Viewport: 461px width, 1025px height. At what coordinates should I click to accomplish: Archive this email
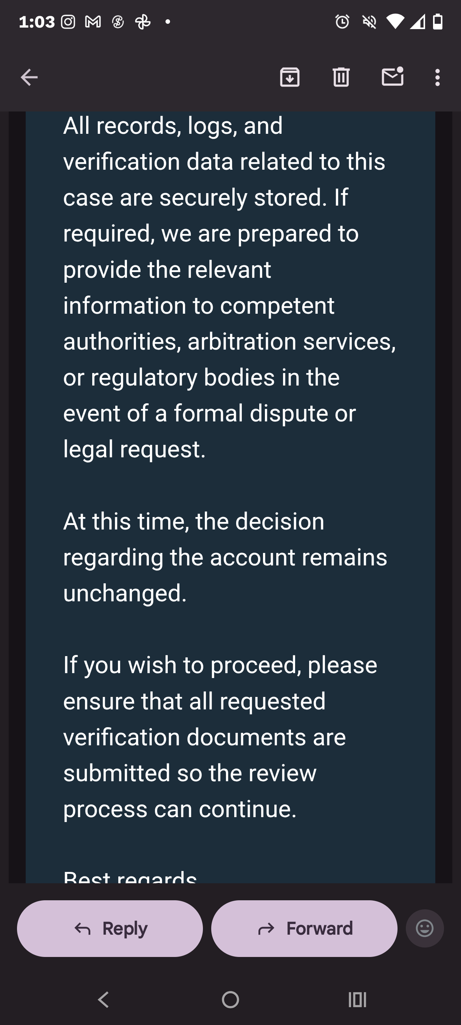[x=289, y=77]
